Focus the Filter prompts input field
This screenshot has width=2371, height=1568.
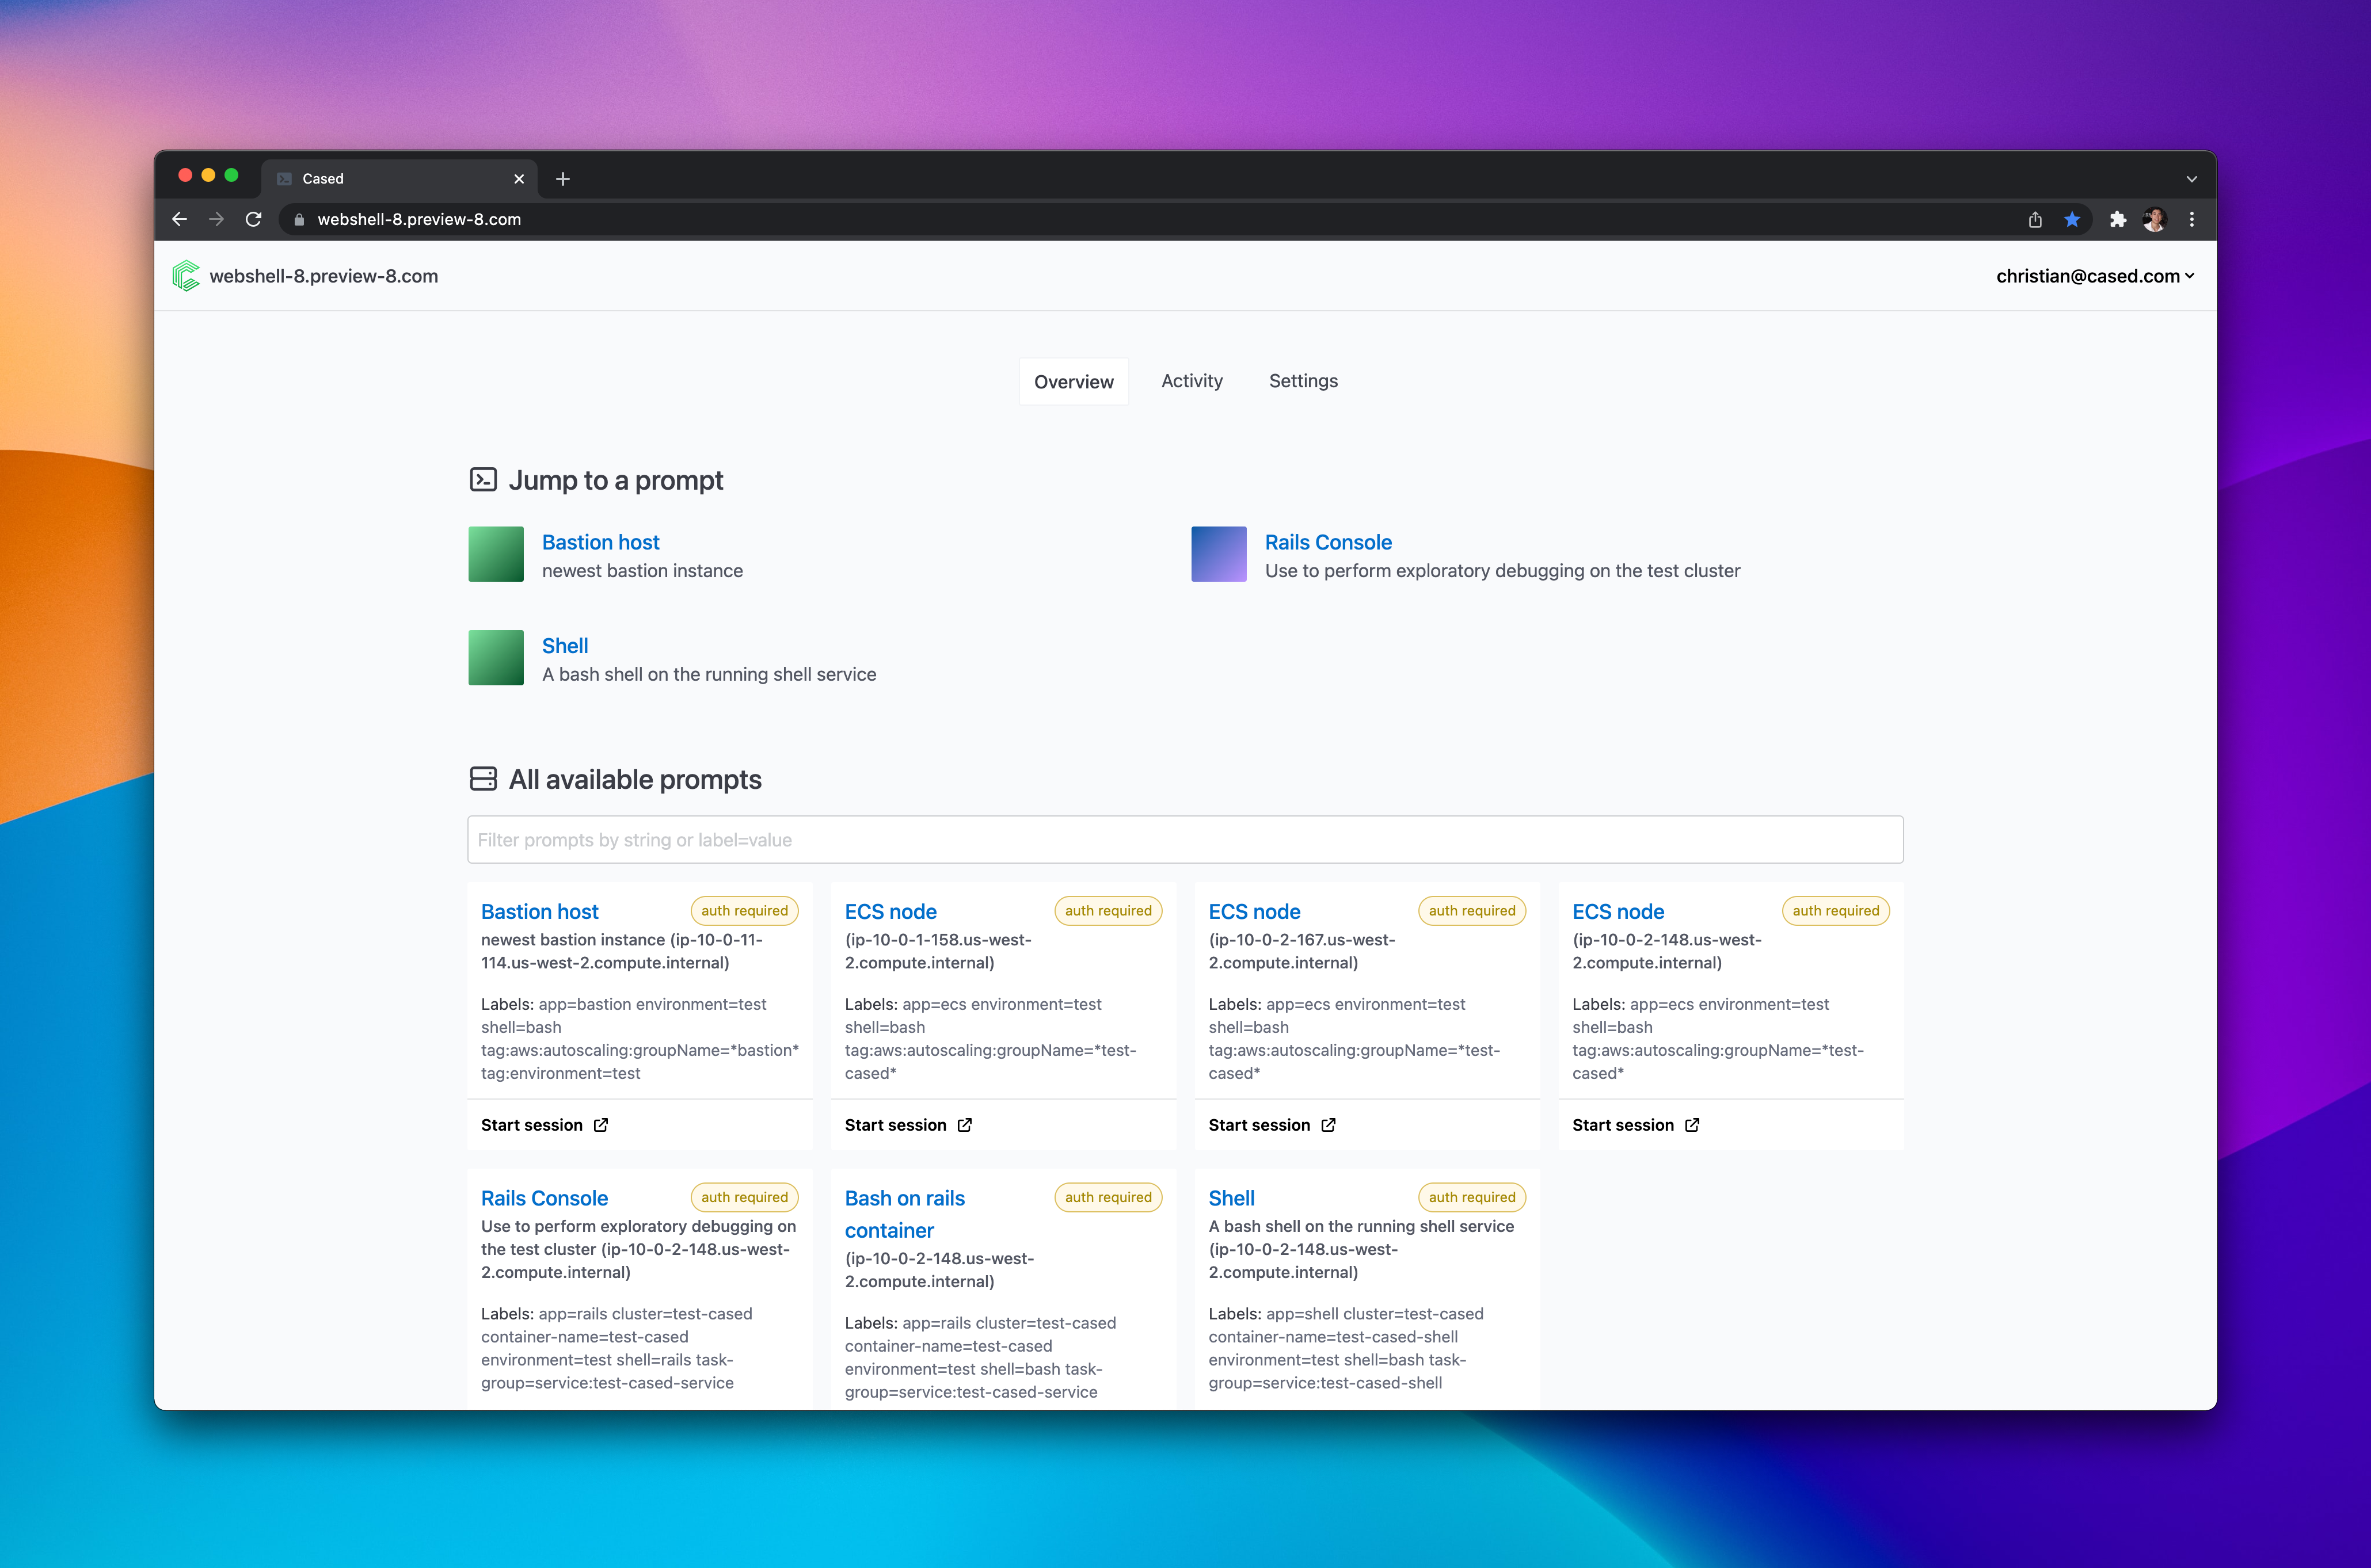pos(1185,840)
